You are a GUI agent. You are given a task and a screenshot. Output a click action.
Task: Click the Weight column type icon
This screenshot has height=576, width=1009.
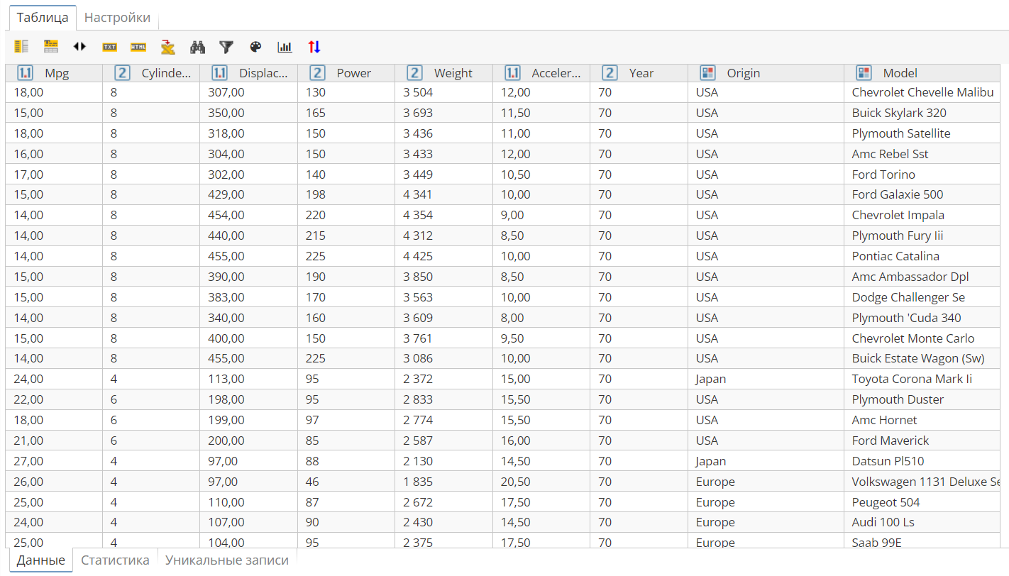click(x=414, y=72)
